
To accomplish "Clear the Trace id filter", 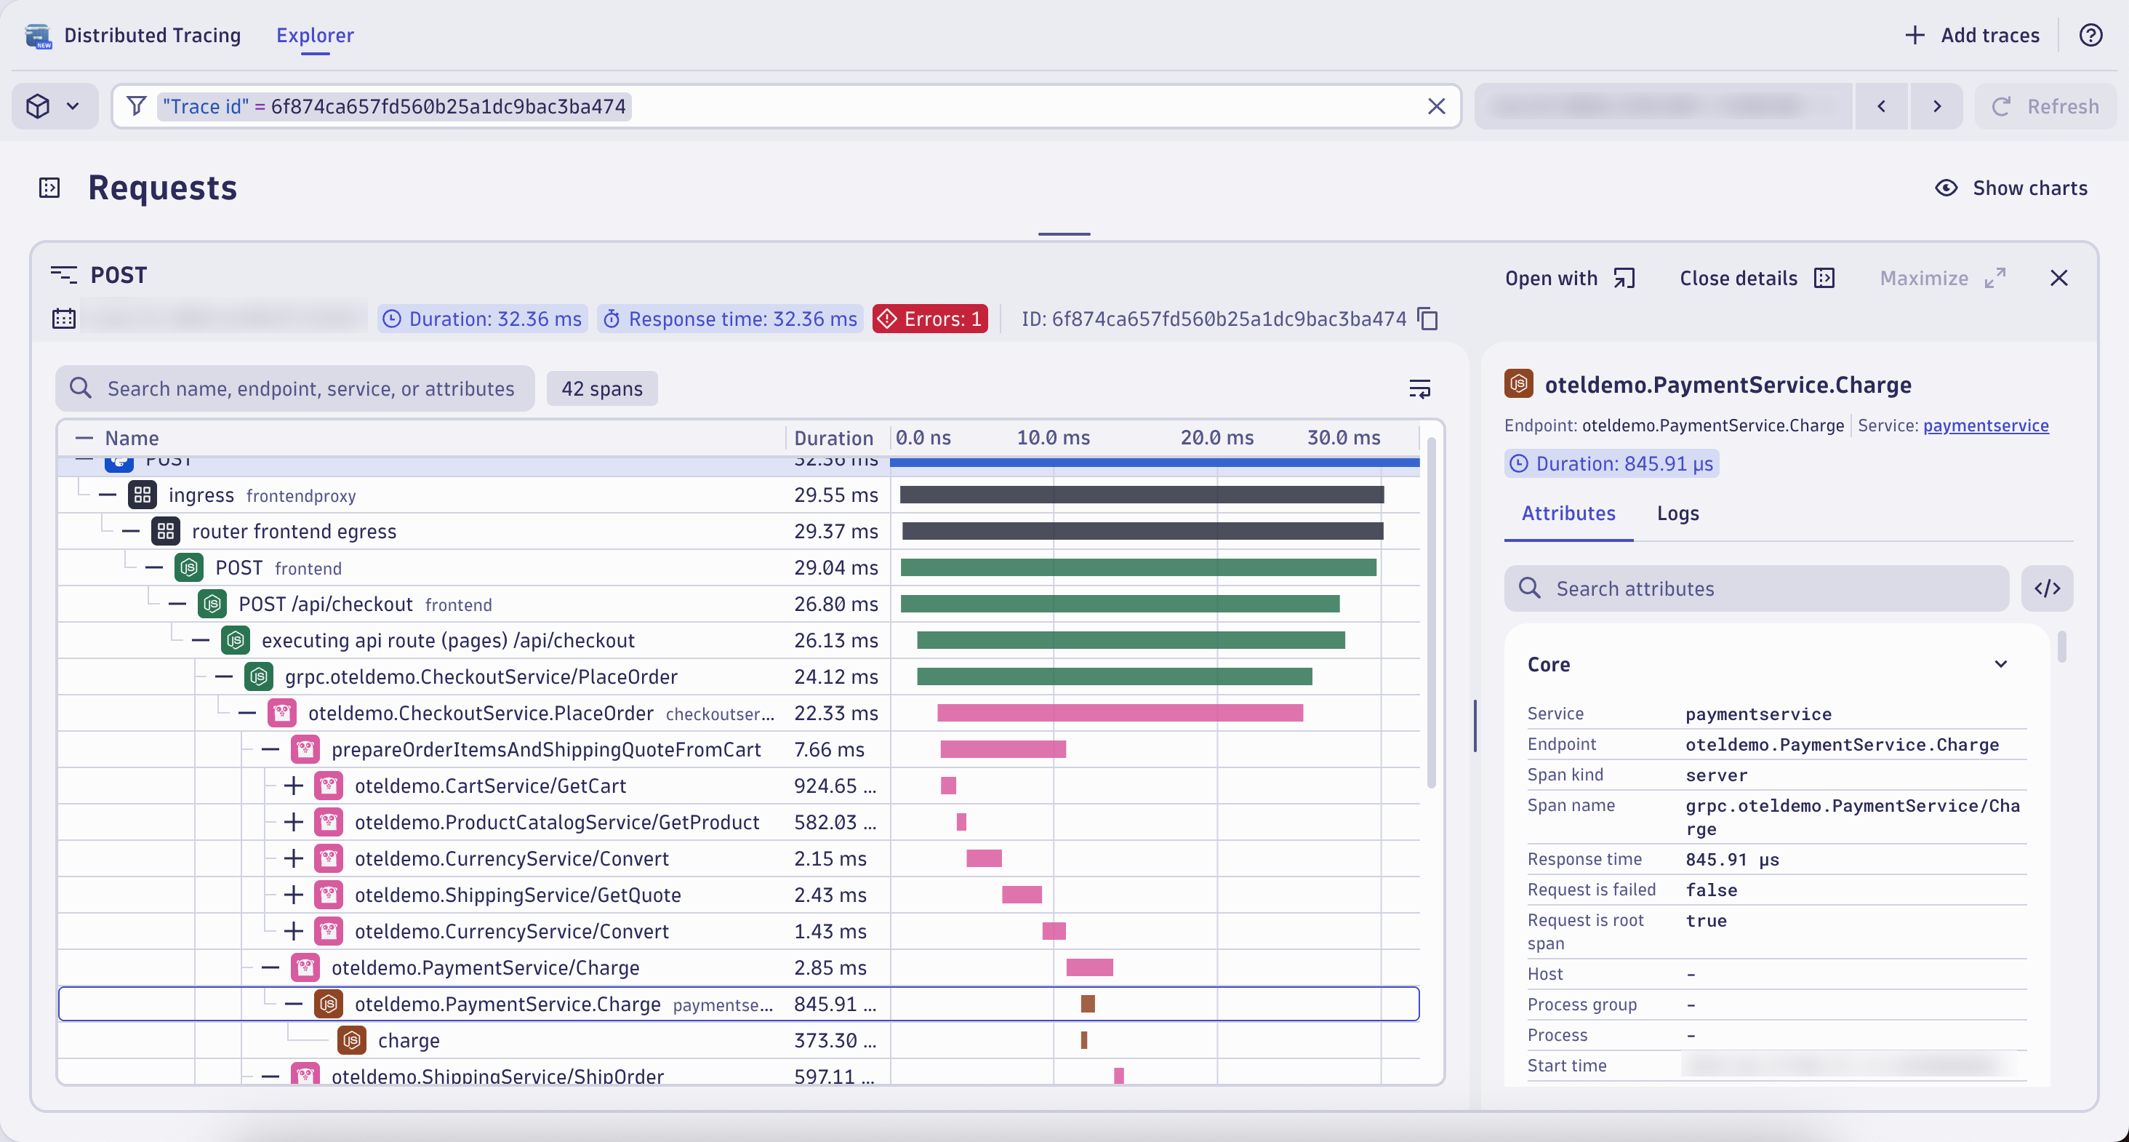I will pos(1436,107).
